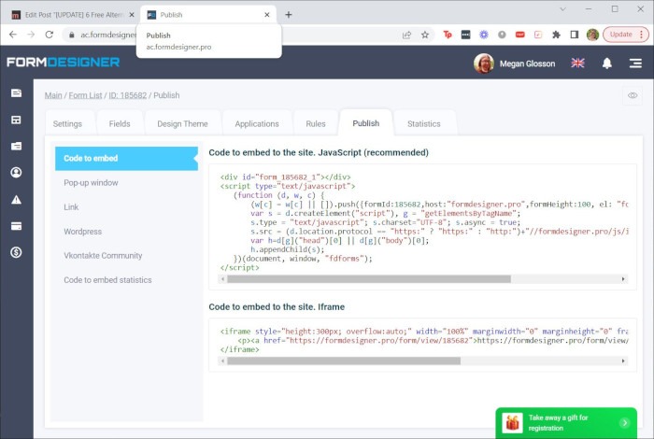Viewport: 654px width, 439px height.
Task: Switch to the Settings tab
Action: pyautogui.click(x=67, y=124)
